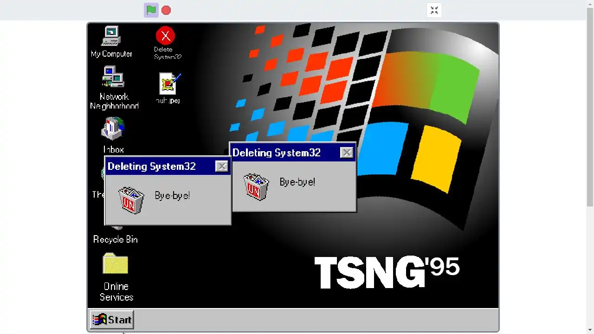Screen dimensions: 594x334
Task: Click Bye-bye! text in right dialog
Action: (x=297, y=182)
